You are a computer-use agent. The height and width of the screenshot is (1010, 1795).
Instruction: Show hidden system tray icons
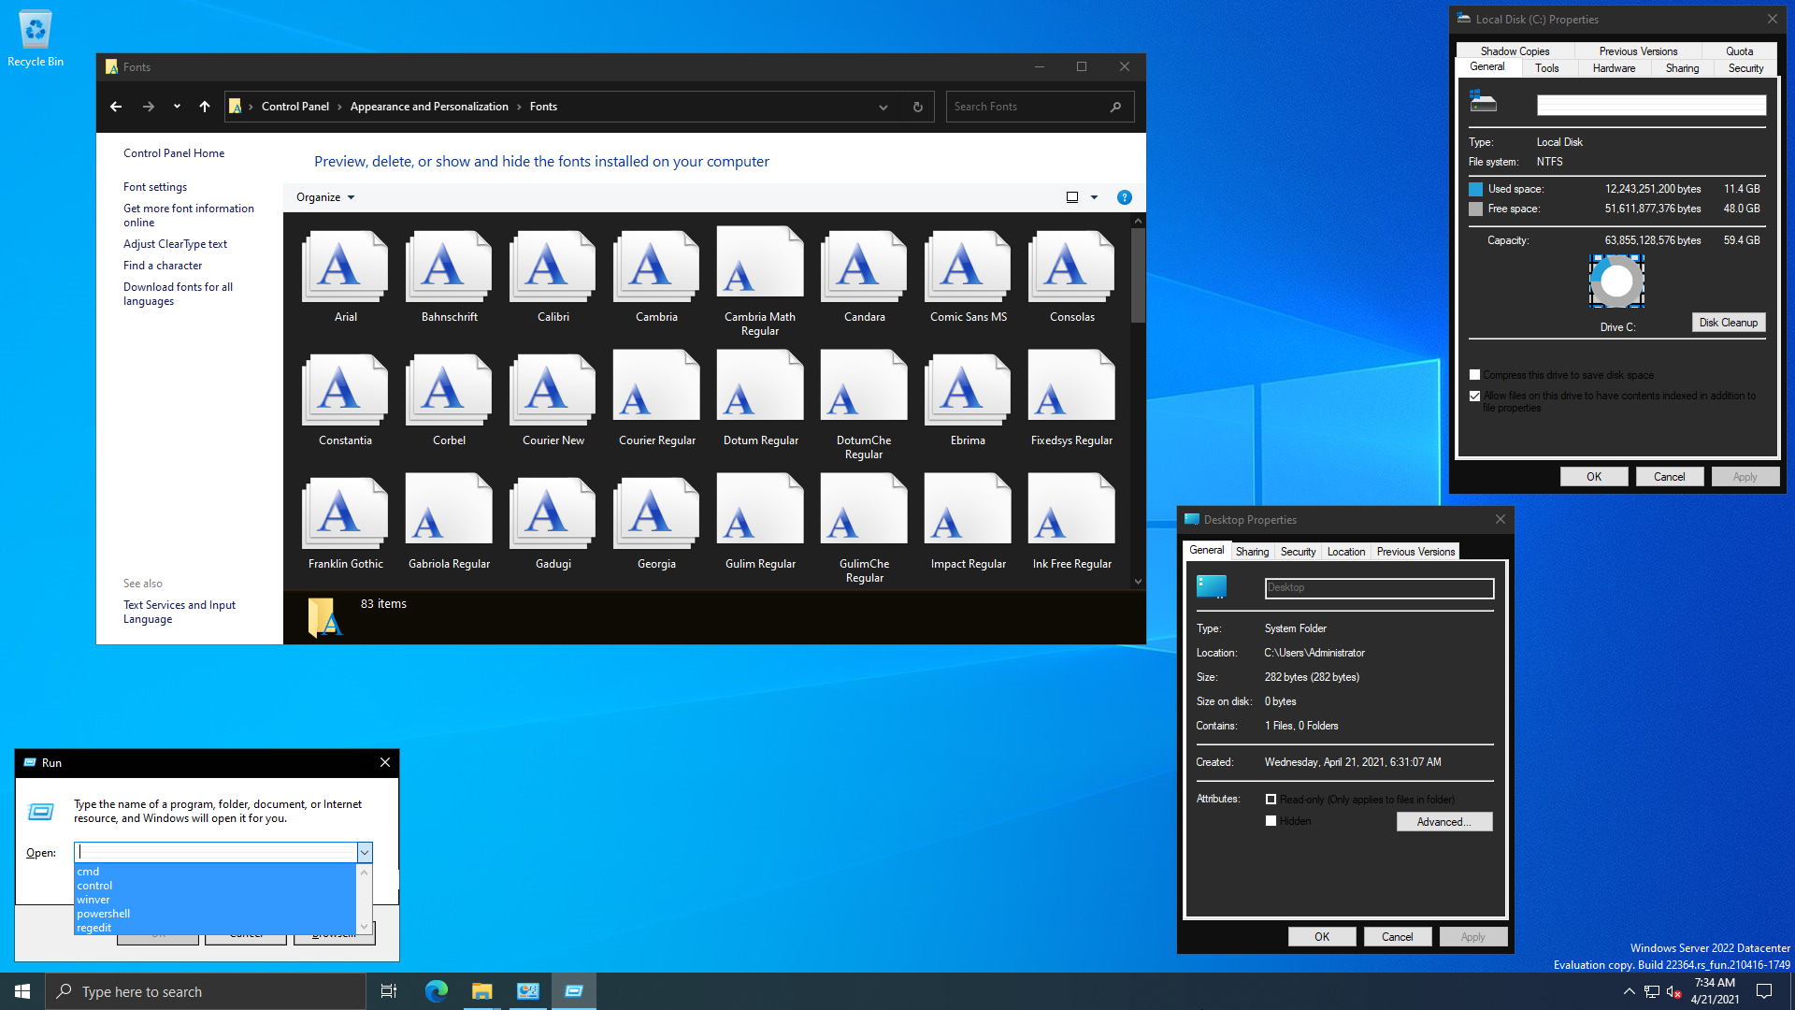(1629, 991)
